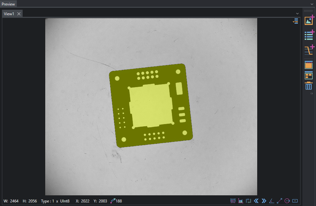The image size is (316, 206).
Task: Toggle the fit width scale tool
Action: (x=233, y=201)
